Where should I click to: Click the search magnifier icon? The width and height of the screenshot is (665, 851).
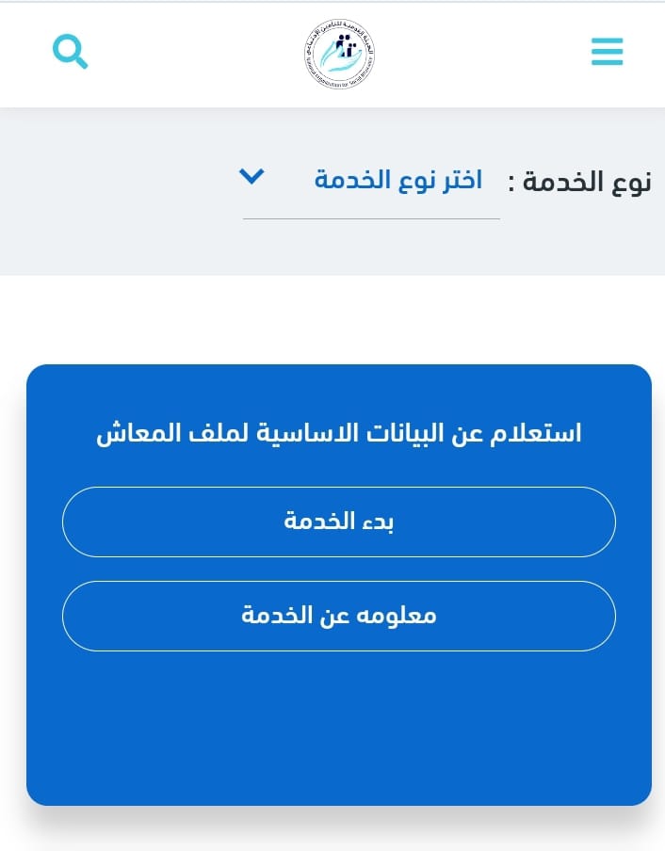pos(69,51)
